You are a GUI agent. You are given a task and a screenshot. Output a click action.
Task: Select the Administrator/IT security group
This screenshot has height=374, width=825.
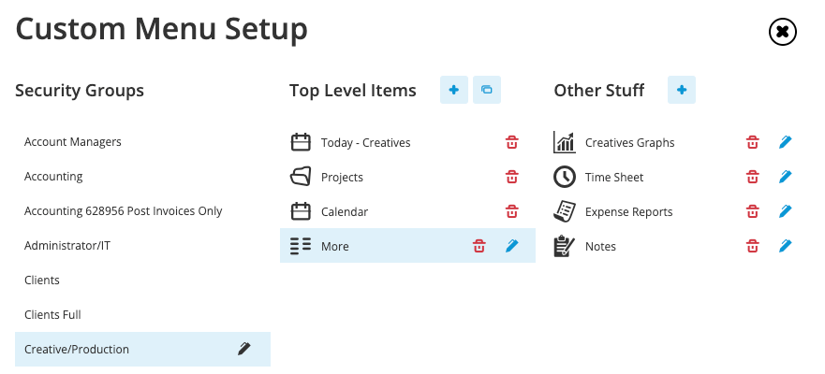pos(142,245)
